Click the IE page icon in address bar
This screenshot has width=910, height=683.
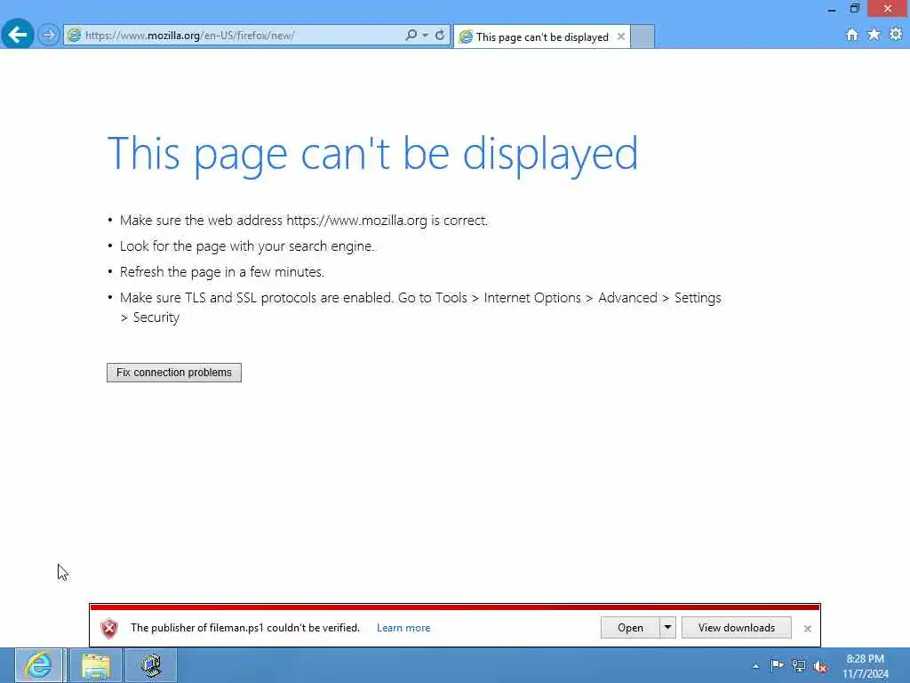pyautogui.click(x=75, y=36)
